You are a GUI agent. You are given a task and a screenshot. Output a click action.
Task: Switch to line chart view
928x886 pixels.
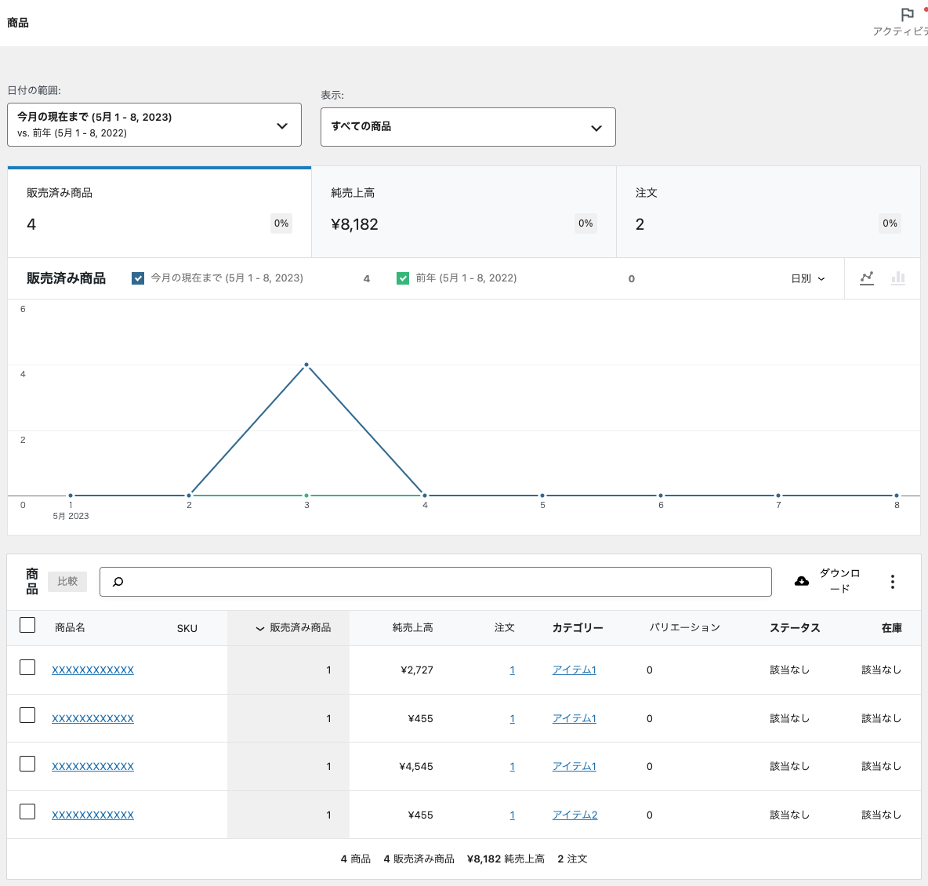[866, 278]
